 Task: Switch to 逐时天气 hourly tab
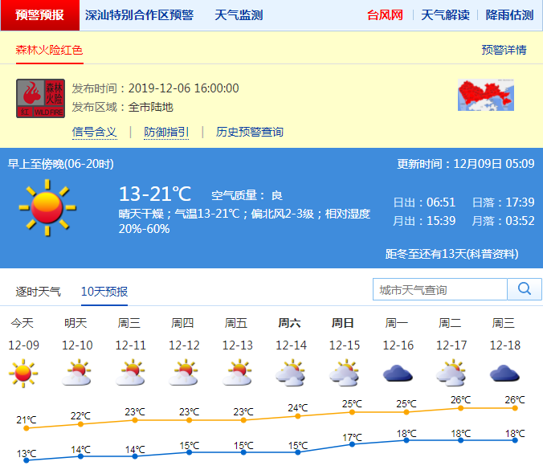(x=38, y=291)
